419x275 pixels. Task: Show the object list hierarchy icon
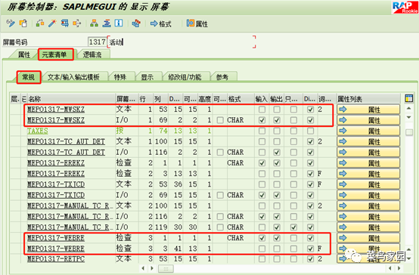(94, 23)
